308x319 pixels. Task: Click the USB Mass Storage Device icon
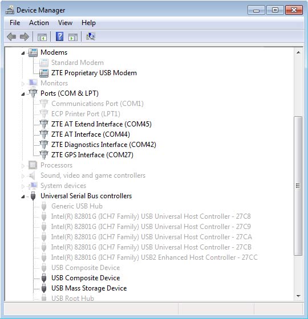[x=44, y=288]
